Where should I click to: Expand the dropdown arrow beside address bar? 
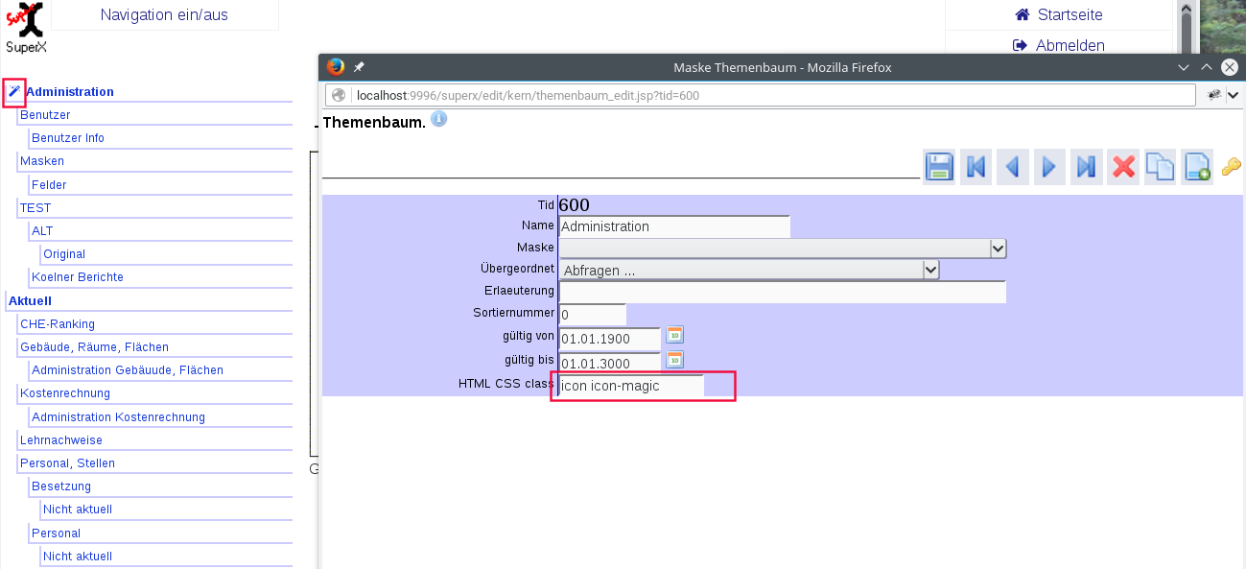pos(1233,95)
